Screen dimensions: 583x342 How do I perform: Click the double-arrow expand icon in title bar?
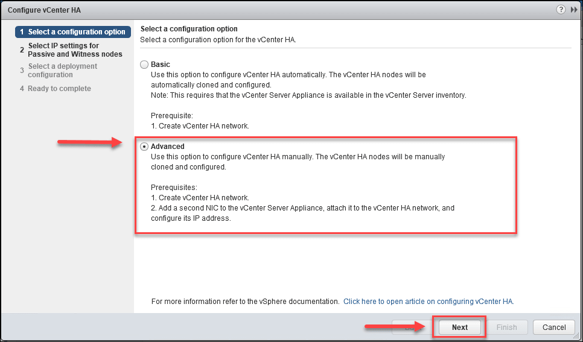click(x=574, y=10)
